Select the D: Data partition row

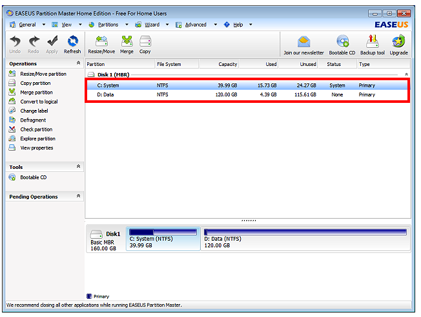click(x=247, y=94)
